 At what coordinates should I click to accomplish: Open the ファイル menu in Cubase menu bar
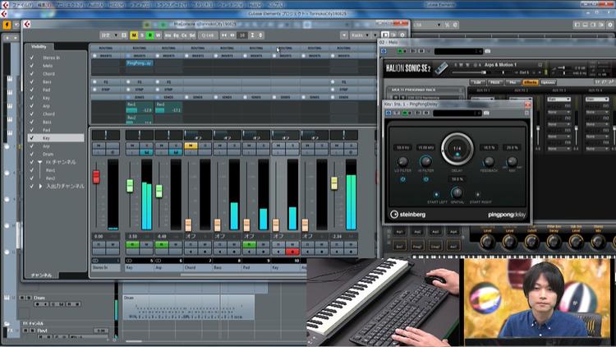click(x=22, y=5)
